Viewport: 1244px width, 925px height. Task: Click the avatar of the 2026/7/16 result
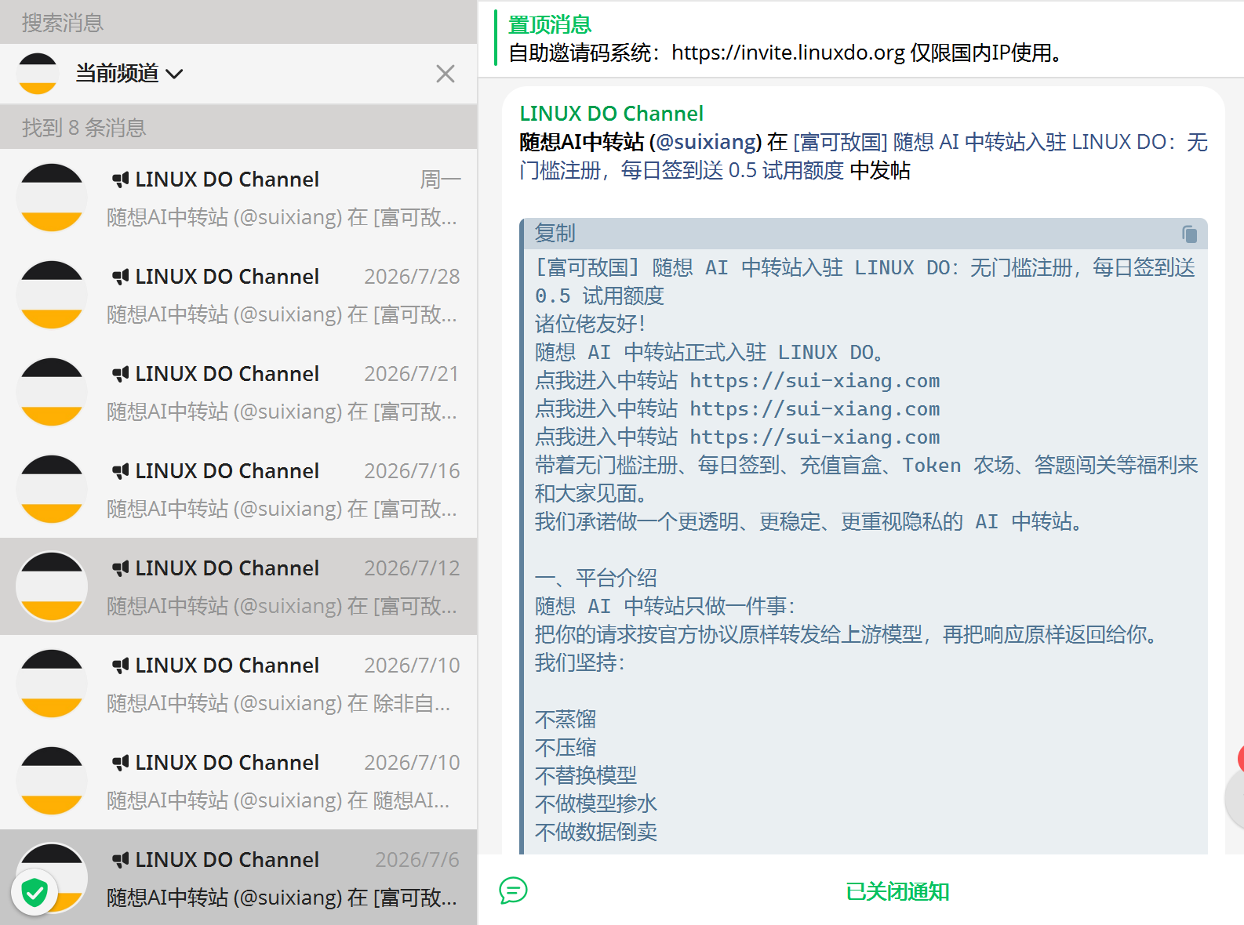pyautogui.click(x=52, y=489)
